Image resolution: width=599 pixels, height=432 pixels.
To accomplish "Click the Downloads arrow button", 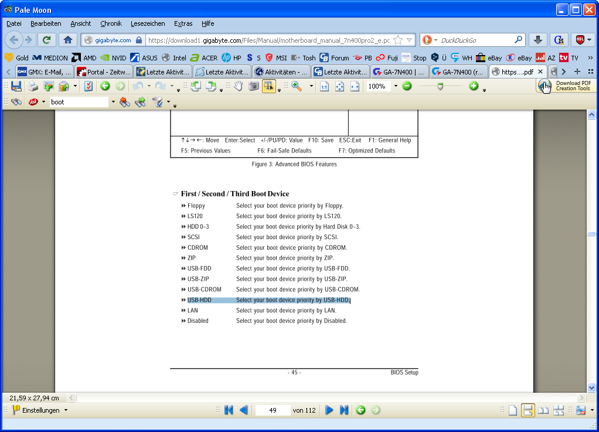I will (538, 40).
